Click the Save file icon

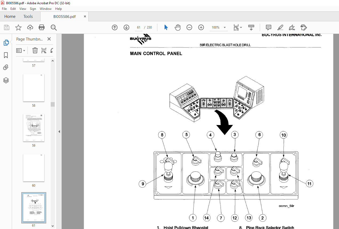click(7, 27)
